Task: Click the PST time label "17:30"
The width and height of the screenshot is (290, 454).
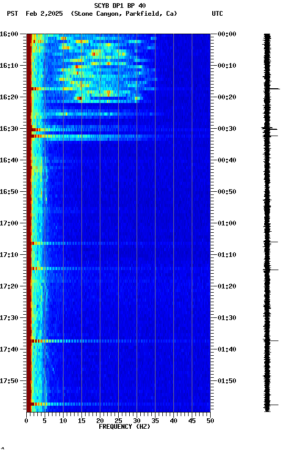Action: pyautogui.click(x=9, y=318)
